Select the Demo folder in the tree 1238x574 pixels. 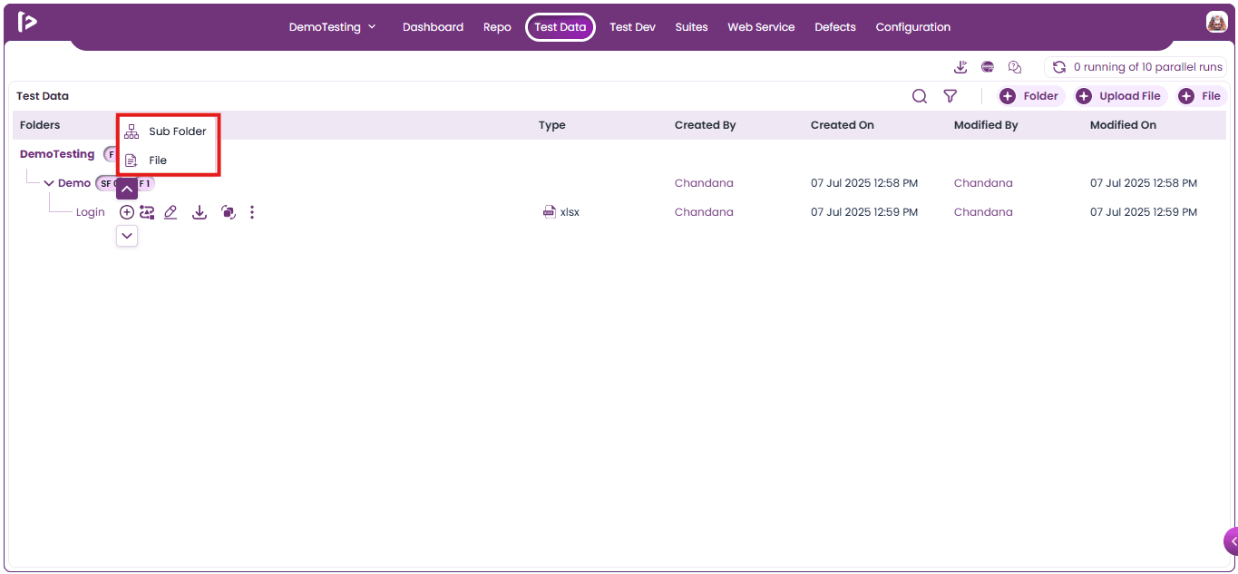click(x=74, y=183)
